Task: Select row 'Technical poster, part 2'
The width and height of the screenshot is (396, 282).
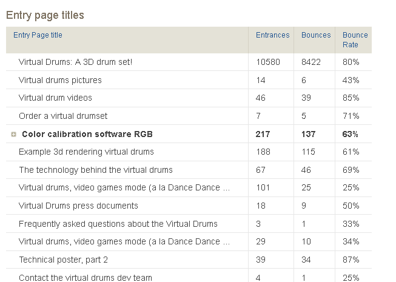Action: [x=189, y=260]
